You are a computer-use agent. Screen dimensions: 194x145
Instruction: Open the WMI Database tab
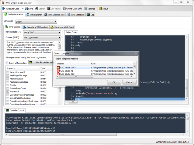[x=76, y=15]
